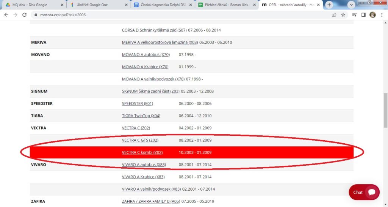Open the Chrome profile avatar

[x=372, y=15]
